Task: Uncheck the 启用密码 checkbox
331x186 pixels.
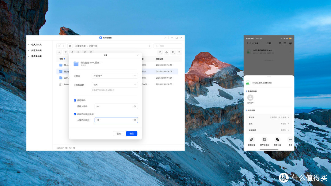Action: (75, 100)
